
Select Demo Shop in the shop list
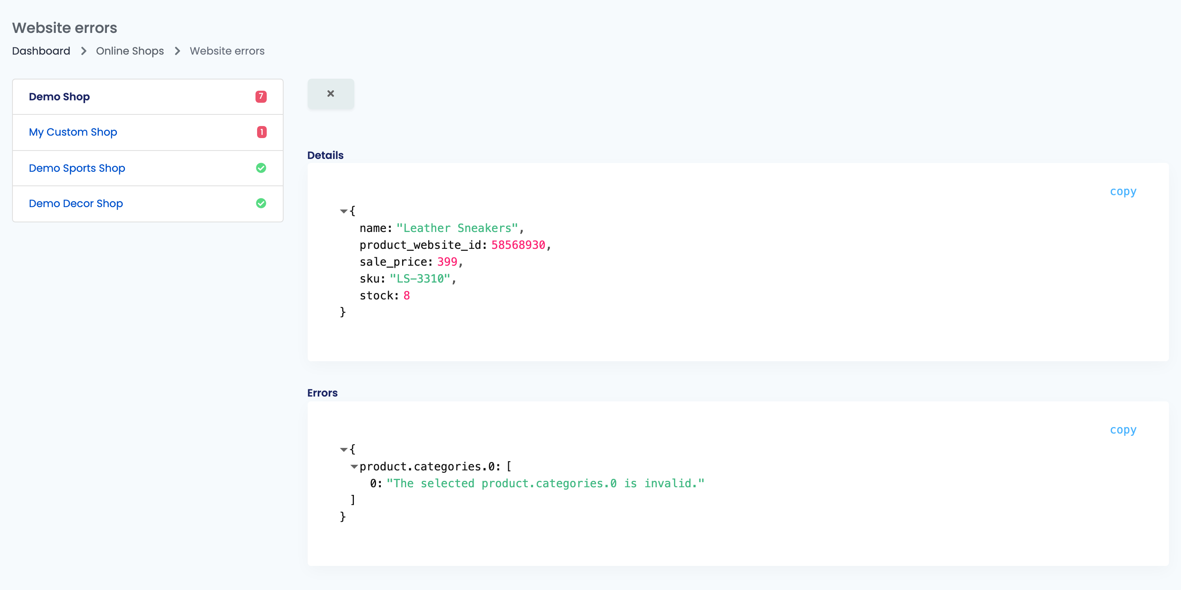[148, 97]
